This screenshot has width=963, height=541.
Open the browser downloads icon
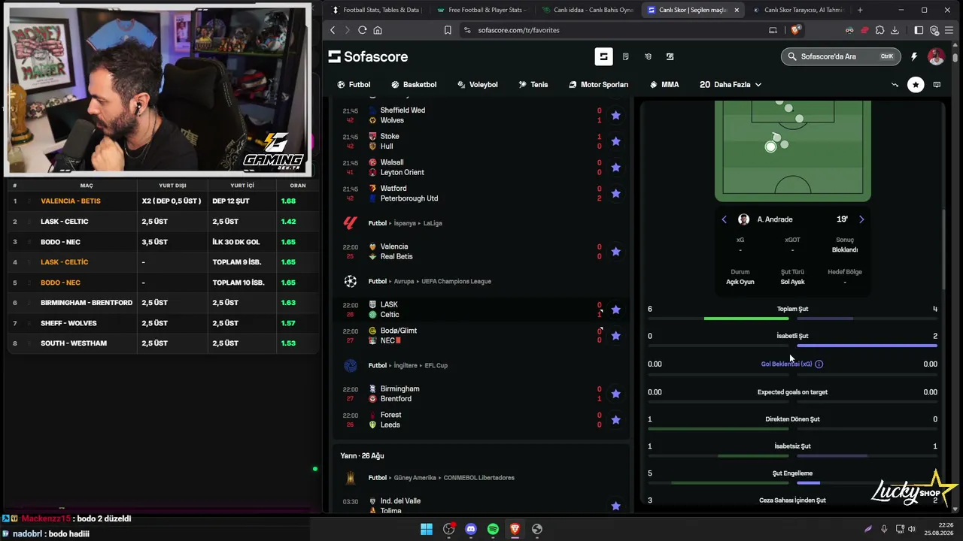[x=895, y=30]
